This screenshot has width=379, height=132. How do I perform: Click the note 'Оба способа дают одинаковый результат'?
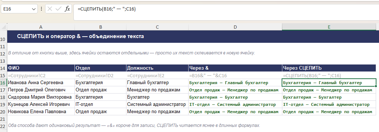[134, 125]
